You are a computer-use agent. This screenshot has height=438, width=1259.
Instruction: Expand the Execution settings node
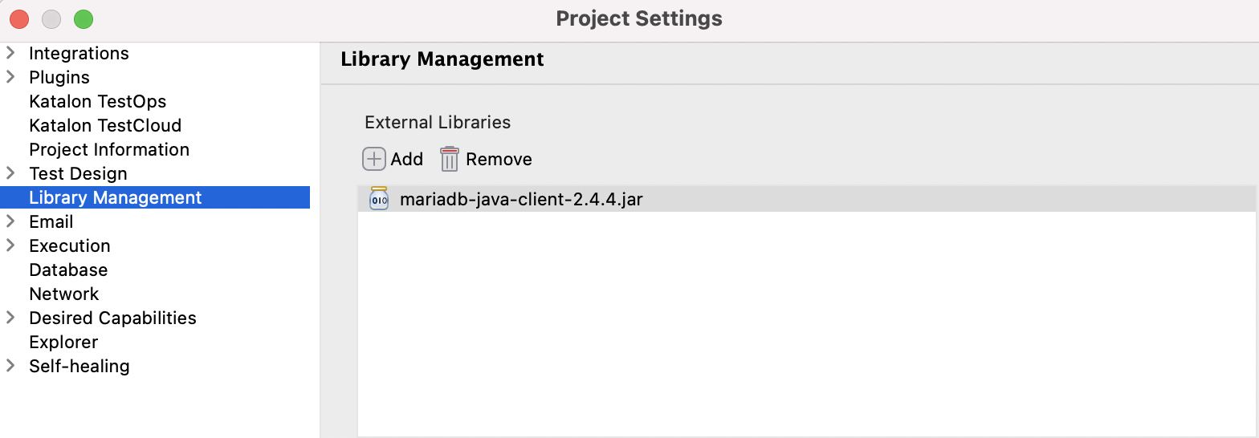coord(10,245)
